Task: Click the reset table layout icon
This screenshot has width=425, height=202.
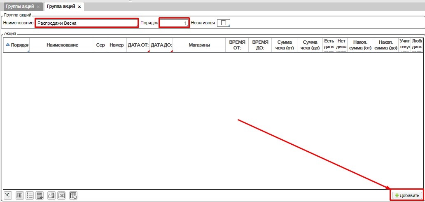Action: click(x=73, y=195)
